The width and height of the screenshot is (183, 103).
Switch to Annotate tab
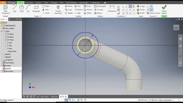point(29,3)
